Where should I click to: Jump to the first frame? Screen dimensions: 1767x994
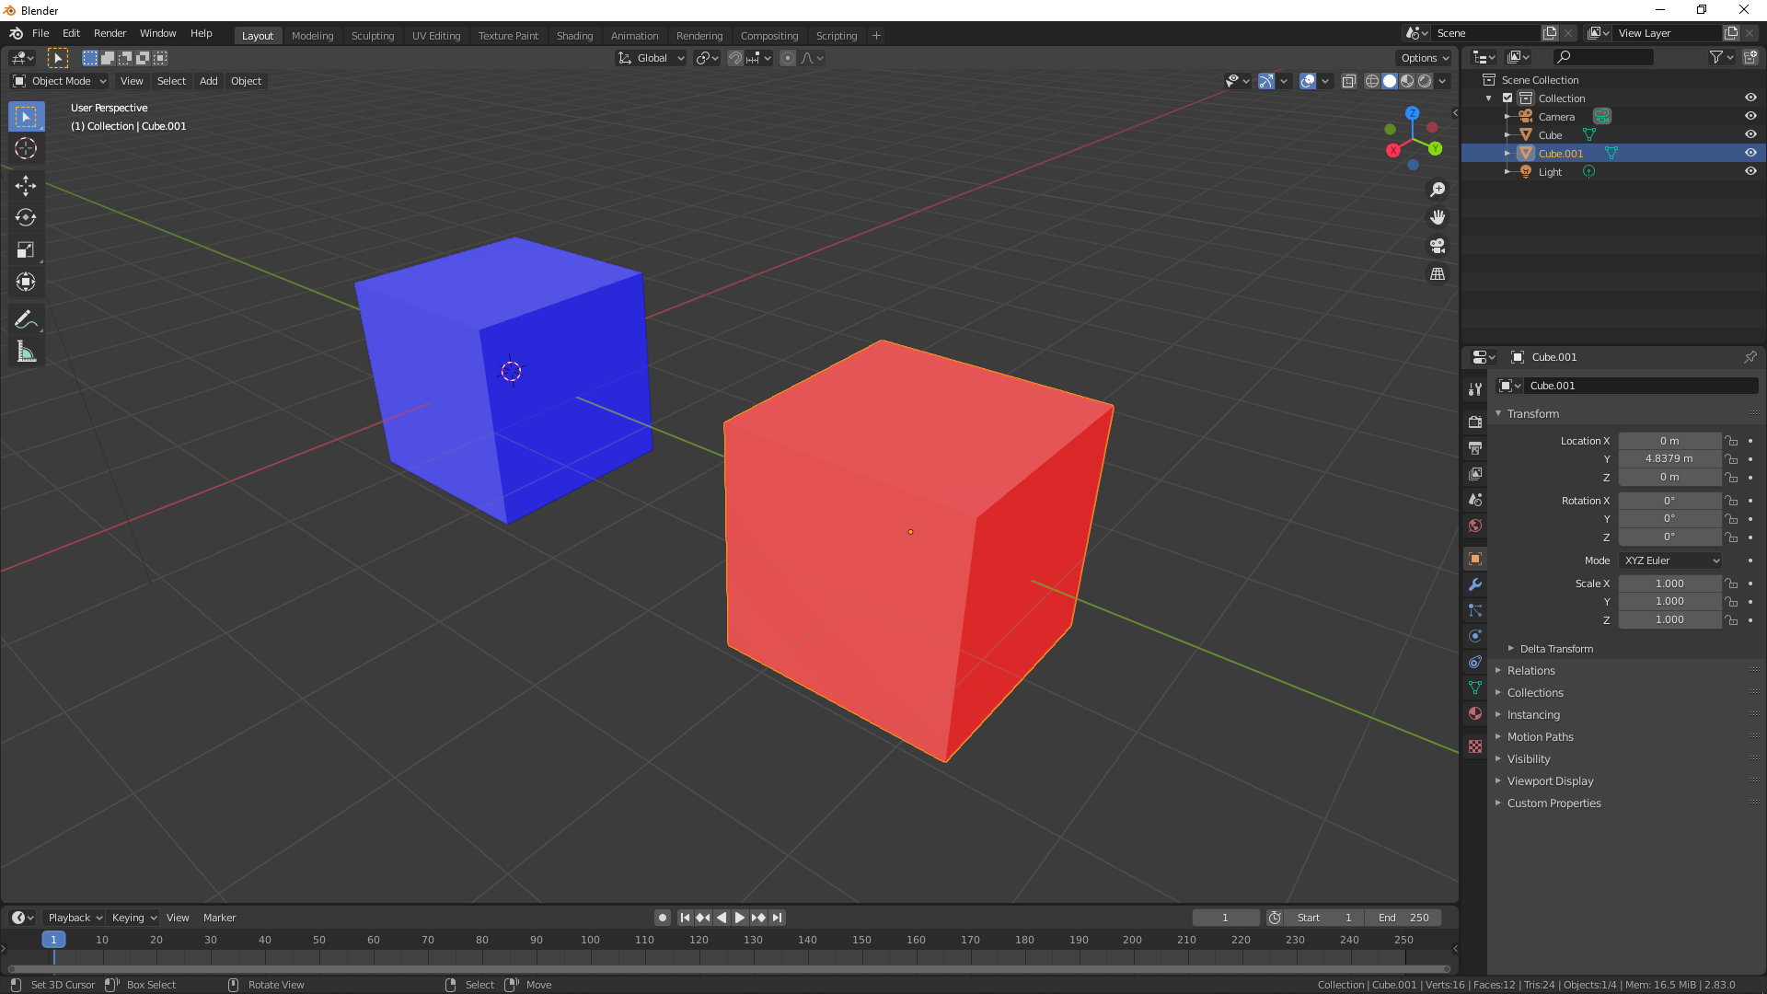click(685, 918)
